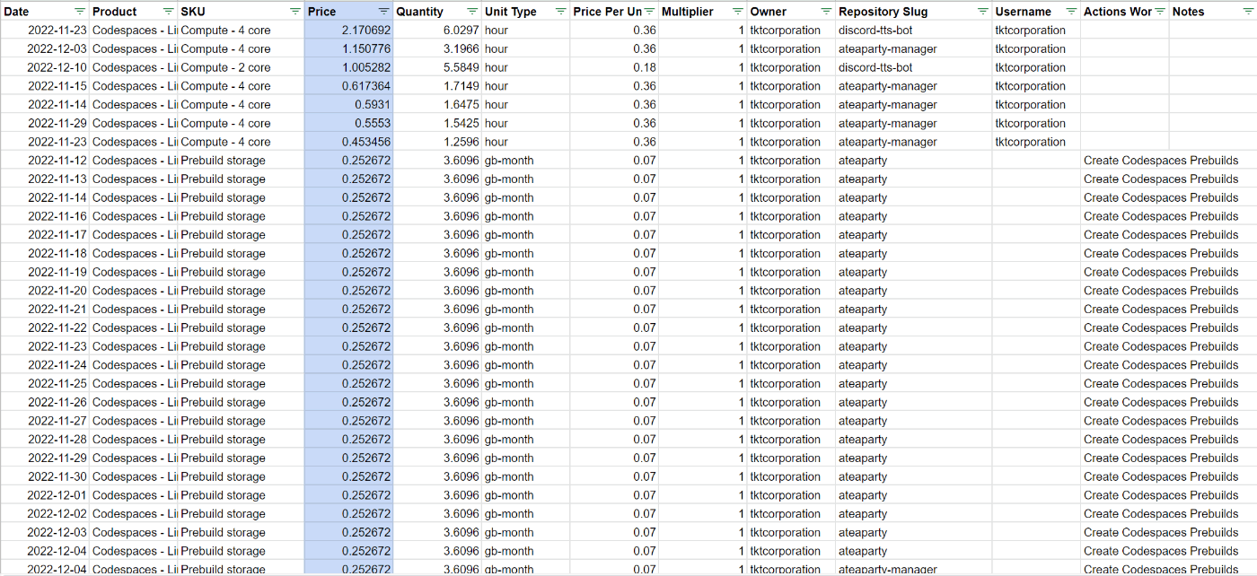Select the price cell 1.150776
Viewport: 1257px width, 576px height.
(x=348, y=48)
